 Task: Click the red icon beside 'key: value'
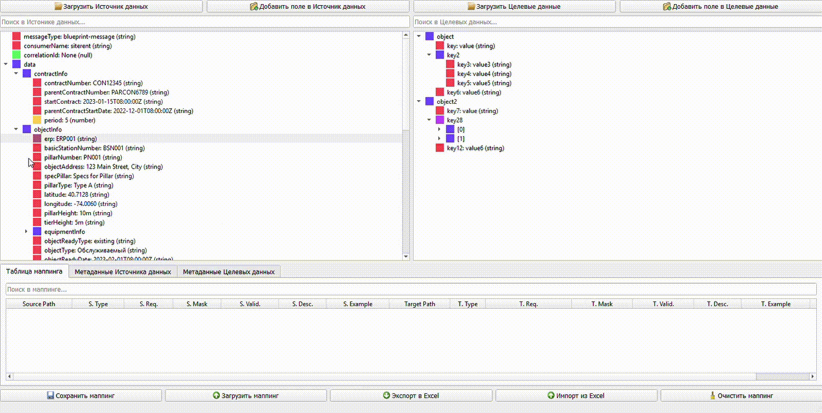[440, 46]
